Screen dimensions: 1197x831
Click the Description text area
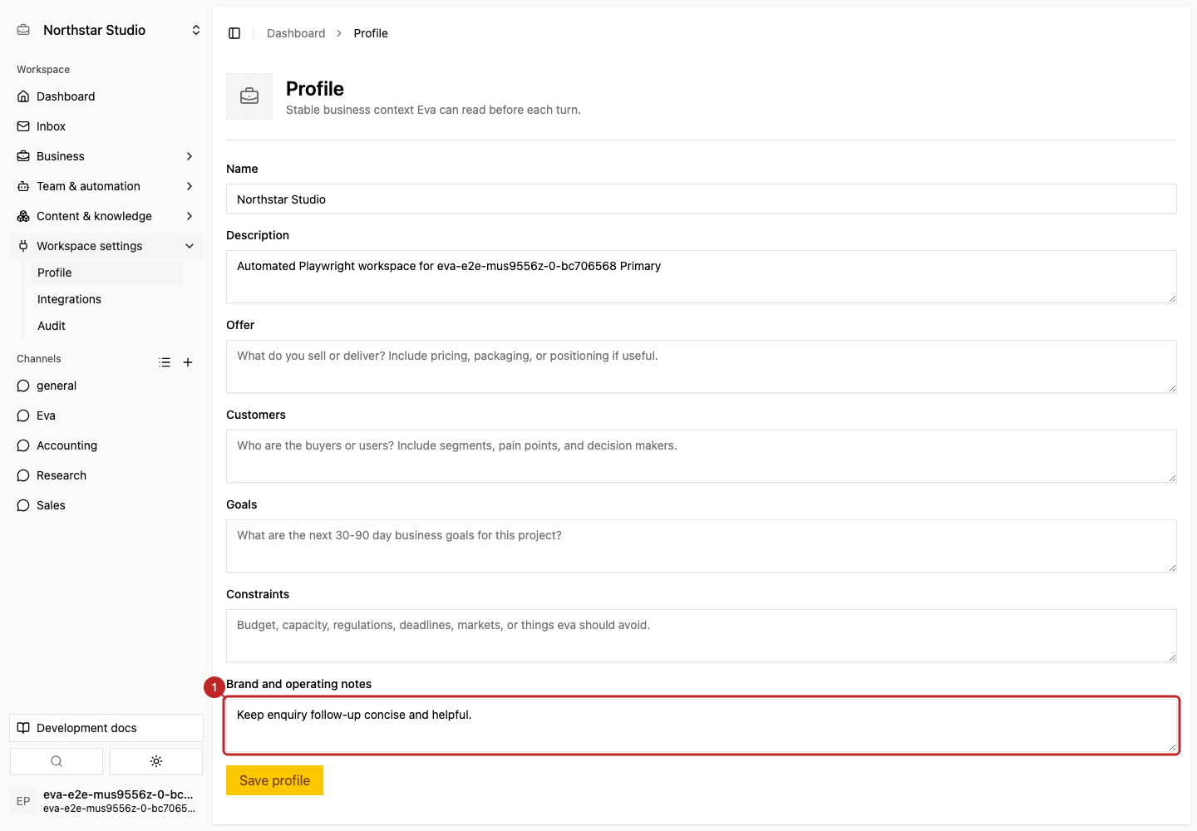[702, 277]
